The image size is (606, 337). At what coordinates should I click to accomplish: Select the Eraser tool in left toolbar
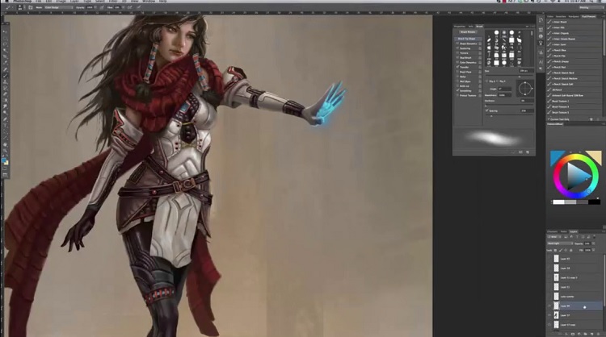click(x=5, y=94)
